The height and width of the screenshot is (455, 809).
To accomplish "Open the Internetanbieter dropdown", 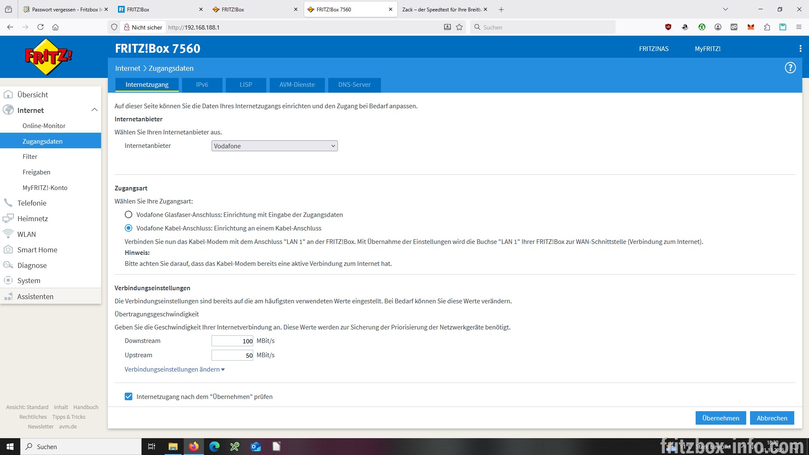I will [274, 146].
